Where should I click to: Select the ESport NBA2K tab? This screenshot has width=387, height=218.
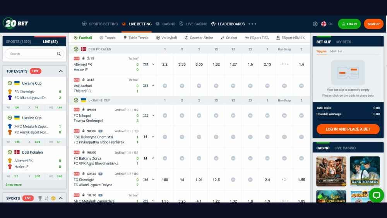click(290, 38)
